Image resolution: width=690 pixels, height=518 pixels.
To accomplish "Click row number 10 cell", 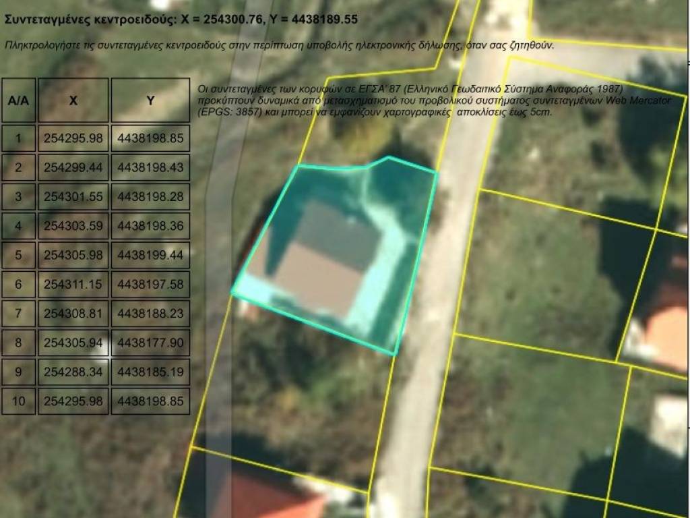I will tap(18, 401).
